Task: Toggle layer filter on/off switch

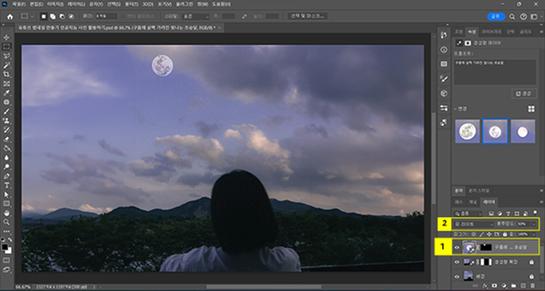Action: (x=535, y=212)
